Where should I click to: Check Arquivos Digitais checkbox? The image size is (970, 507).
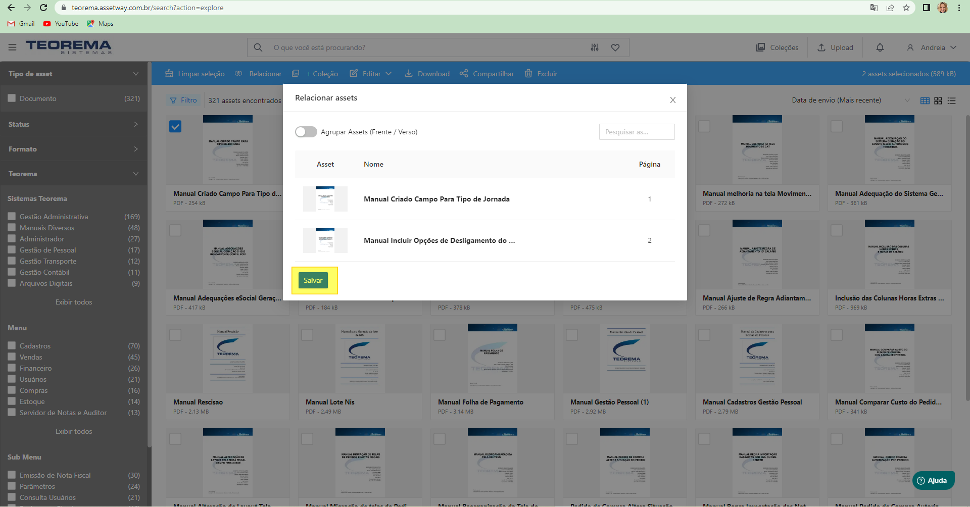(12, 283)
